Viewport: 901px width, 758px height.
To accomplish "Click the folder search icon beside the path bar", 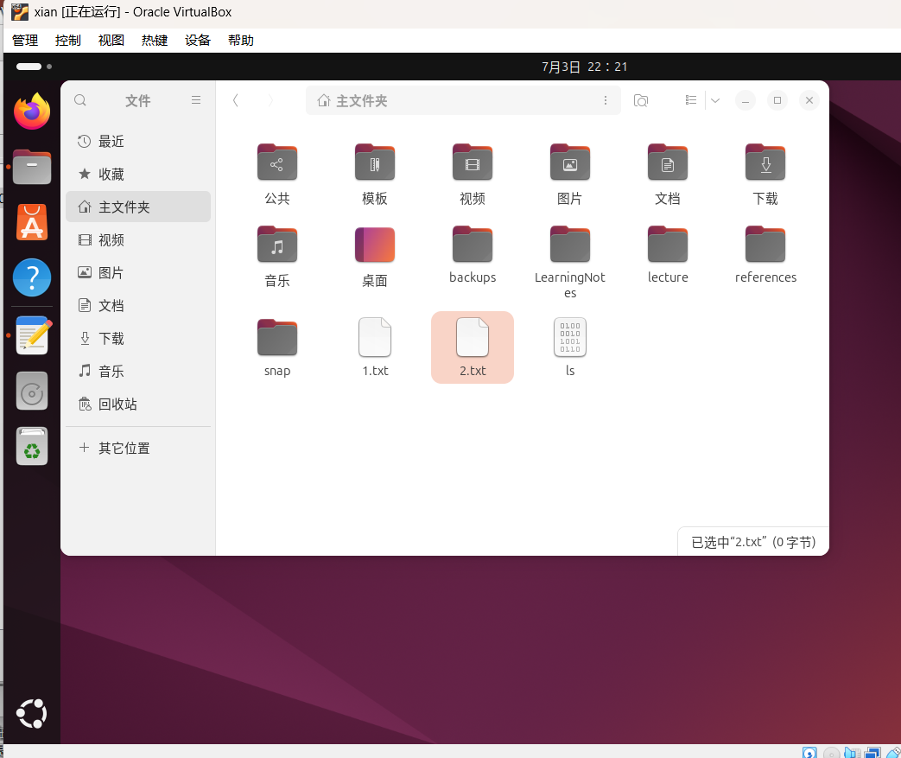I will coord(641,100).
